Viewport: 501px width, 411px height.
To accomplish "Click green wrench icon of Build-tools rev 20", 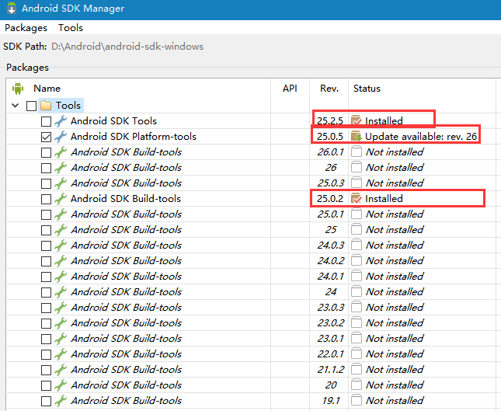I will click(x=61, y=385).
